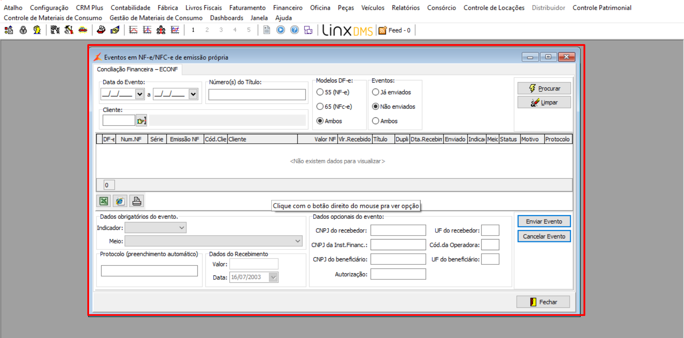Screen dimensions: 684x338
Task: Click the red car vehicles toolbar icon
Action: pos(83,30)
